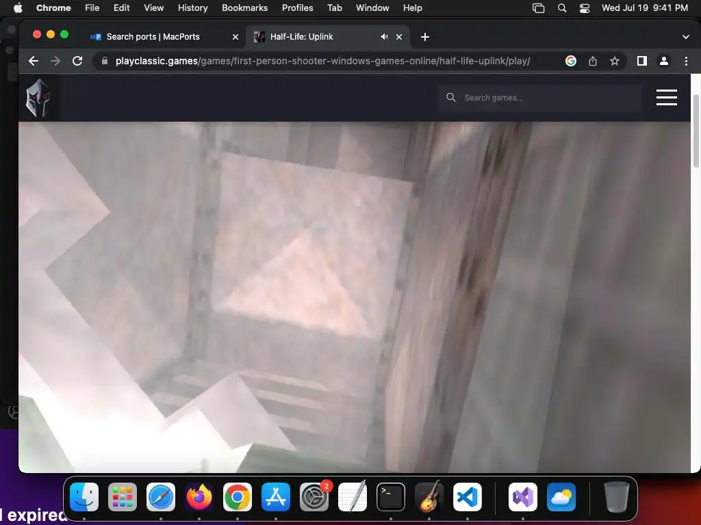Image resolution: width=701 pixels, height=525 pixels.
Task: Click the share page icon
Action: tap(592, 61)
